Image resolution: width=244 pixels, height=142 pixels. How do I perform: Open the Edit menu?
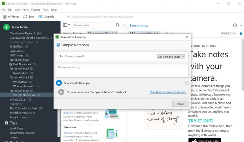10,10
